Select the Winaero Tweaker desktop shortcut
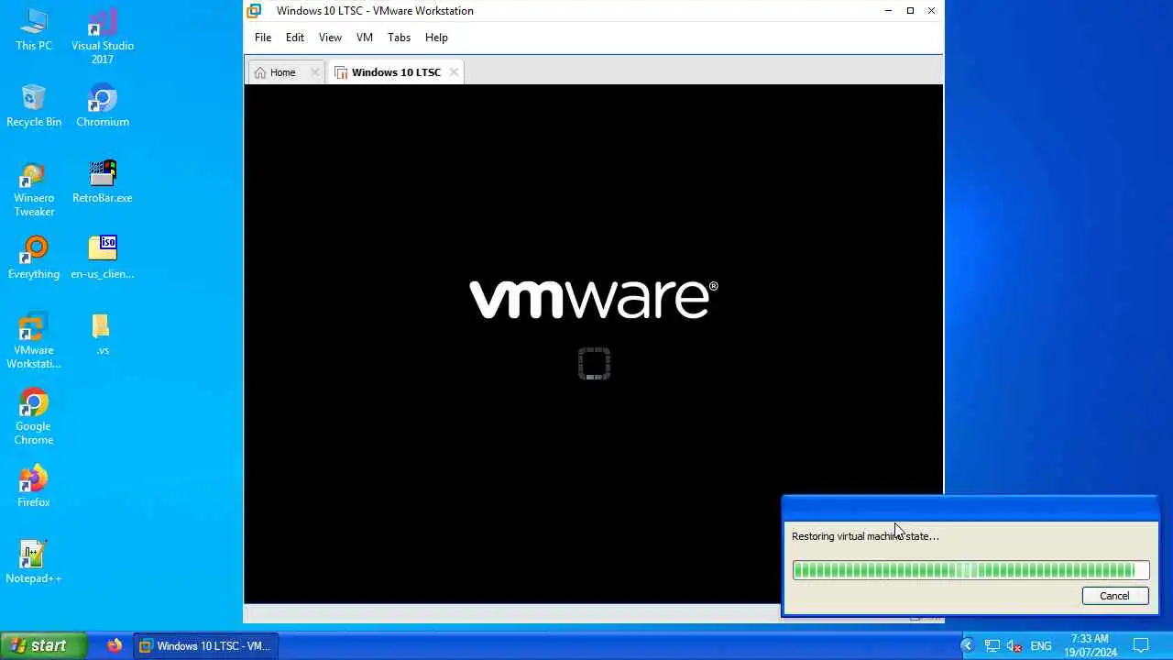The height and width of the screenshot is (660, 1173). tap(34, 189)
